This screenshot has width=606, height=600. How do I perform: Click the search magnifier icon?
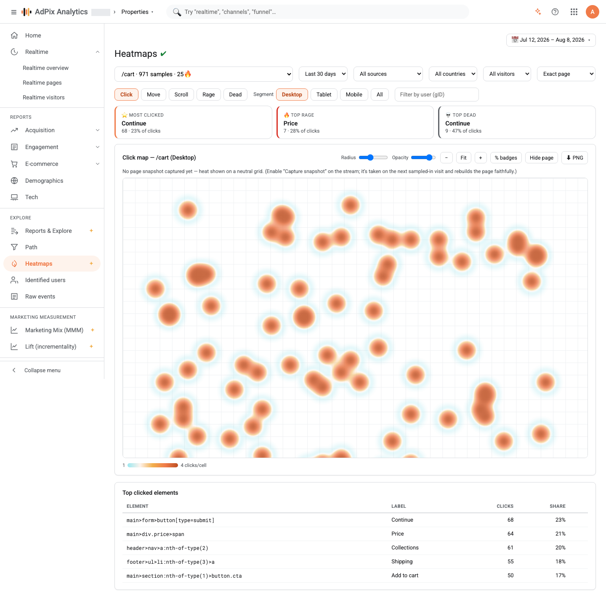pos(177,12)
